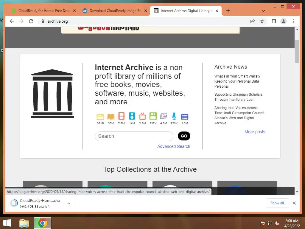Image resolution: width=305 pixels, height=229 pixels.
Task: Open the Action Center flag tray icon
Action: (262, 223)
